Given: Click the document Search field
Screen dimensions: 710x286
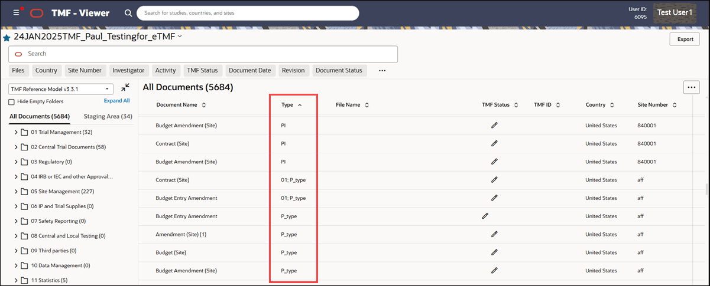Looking at the screenshot, I should pos(203,54).
